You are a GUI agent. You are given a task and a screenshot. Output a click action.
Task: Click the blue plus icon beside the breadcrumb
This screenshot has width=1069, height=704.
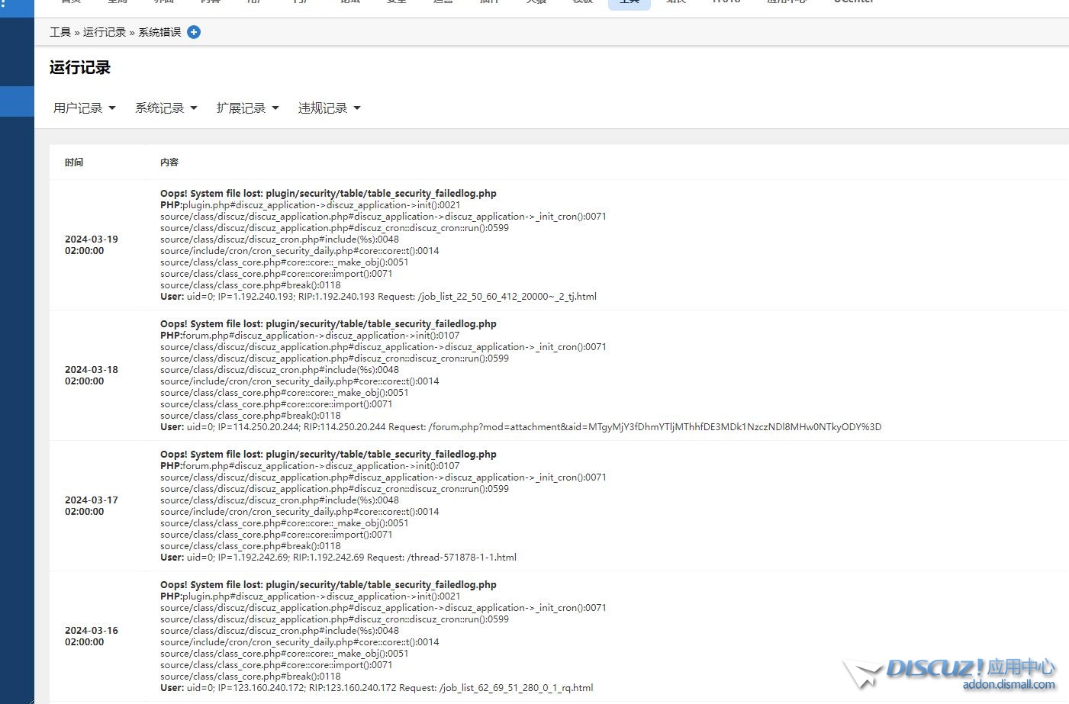point(194,32)
